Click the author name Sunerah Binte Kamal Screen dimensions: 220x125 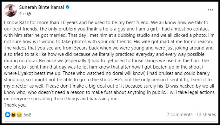pyautogui.click(x=42, y=7)
